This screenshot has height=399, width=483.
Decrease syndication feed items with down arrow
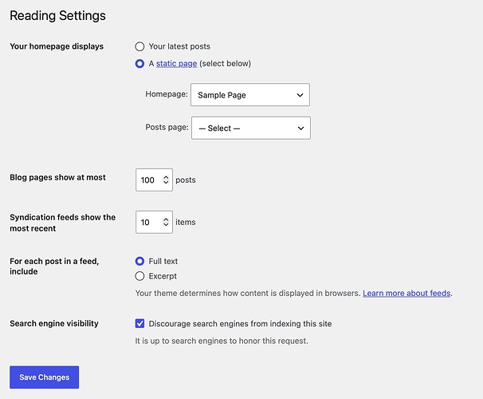point(166,224)
